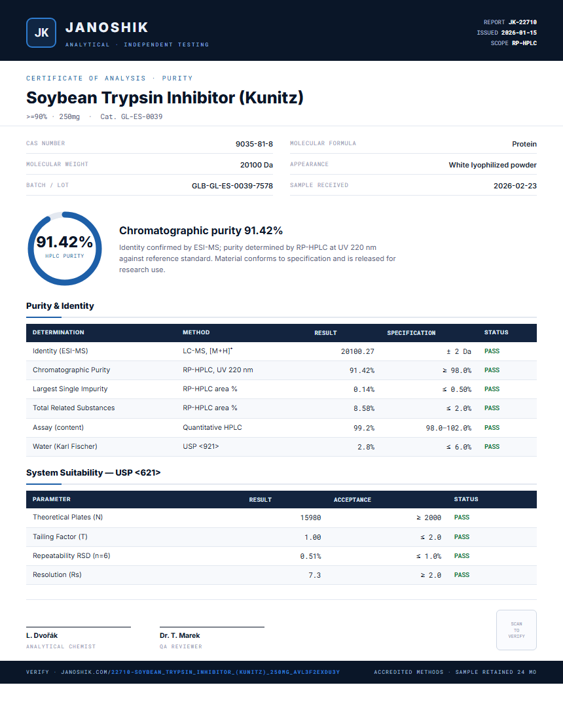Click the DETERMINATION column header

click(x=58, y=332)
